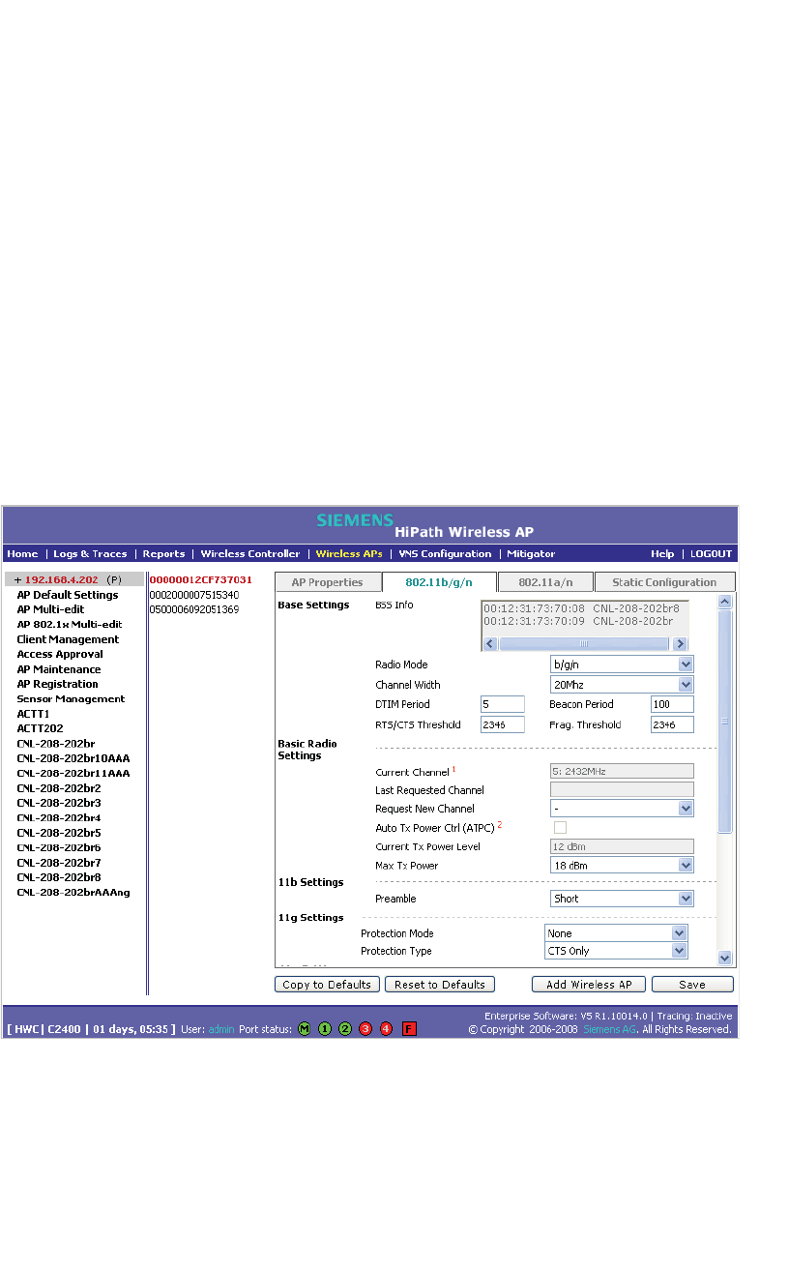Click port status 2 indicator

coord(345,1028)
